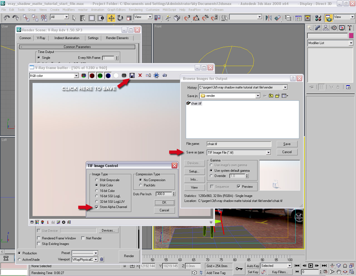The height and width of the screenshot is (276, 356).
Task: Enable the Store Alpha Channel checkbox
Action: 97,207
